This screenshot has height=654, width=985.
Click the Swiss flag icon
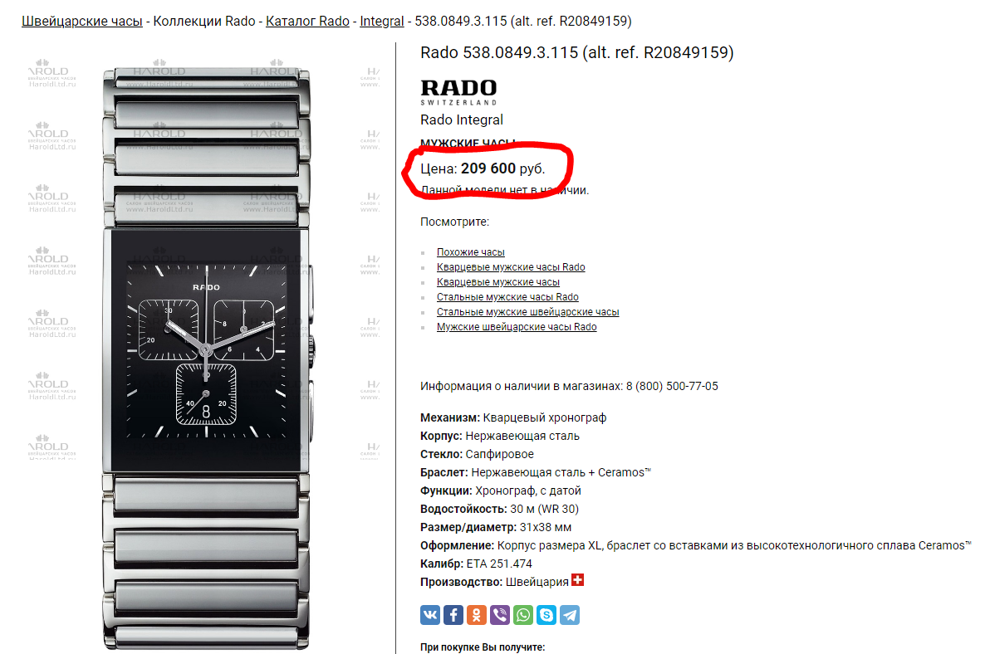(577, 580)
